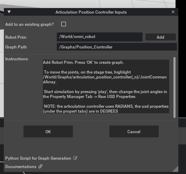Click the 'Add to an existing graph?' label

pos(29,24)
